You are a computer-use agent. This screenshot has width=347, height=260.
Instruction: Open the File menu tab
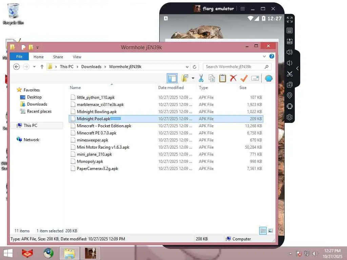coord(19,57)
